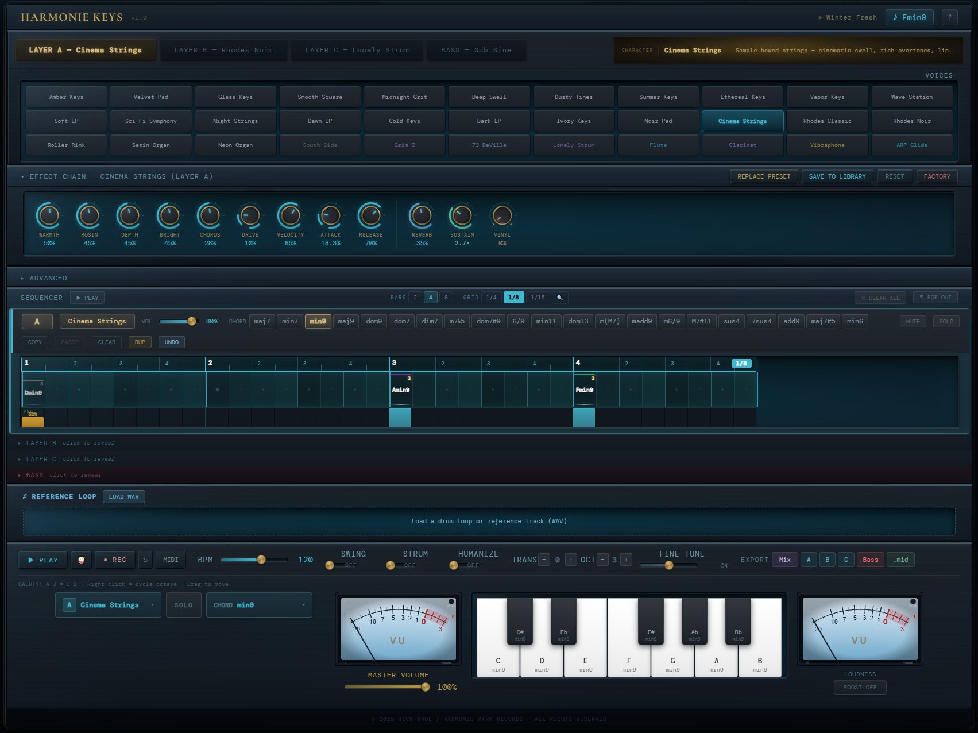Choose the Rhodes Classic voice
This screenshot has width=978, height=733.
click(x=827, y=121)
